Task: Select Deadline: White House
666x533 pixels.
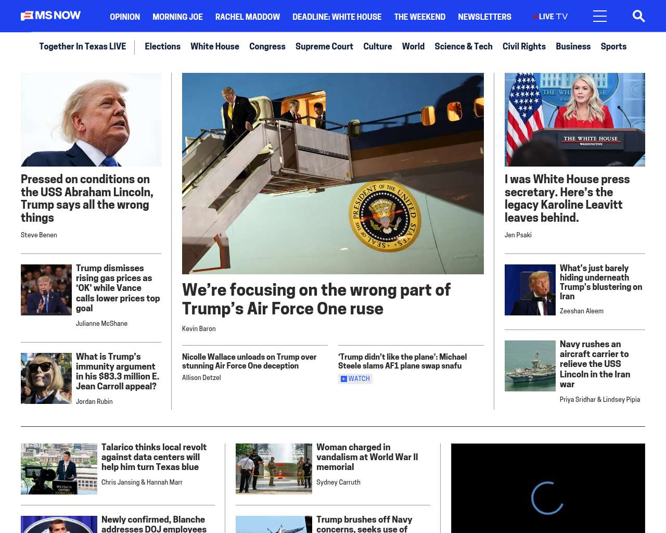Action: point(337,17)
